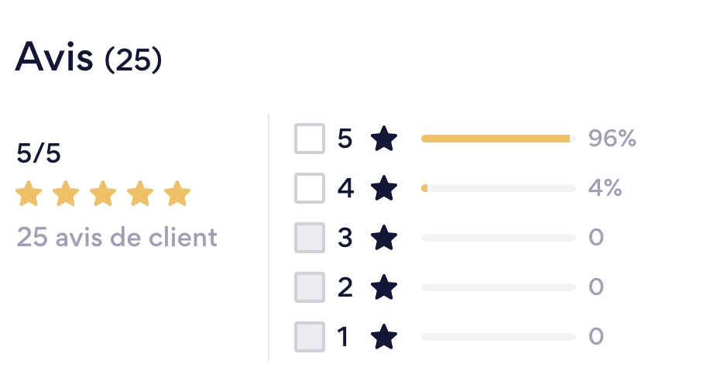Select the disabled 1-star checkbox
Viewport: 703px width, 381px height.
pos(310,337)
